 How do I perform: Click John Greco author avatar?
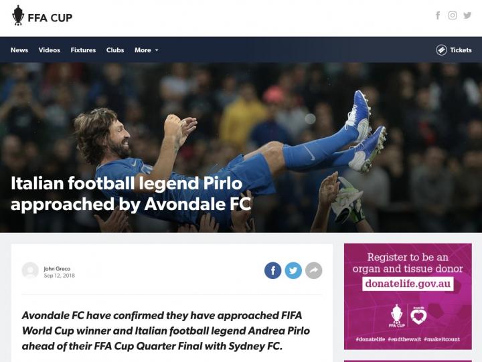tap(30, 270)
